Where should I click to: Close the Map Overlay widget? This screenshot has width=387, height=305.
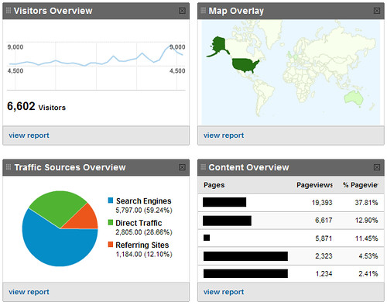(x=377, y=11)
